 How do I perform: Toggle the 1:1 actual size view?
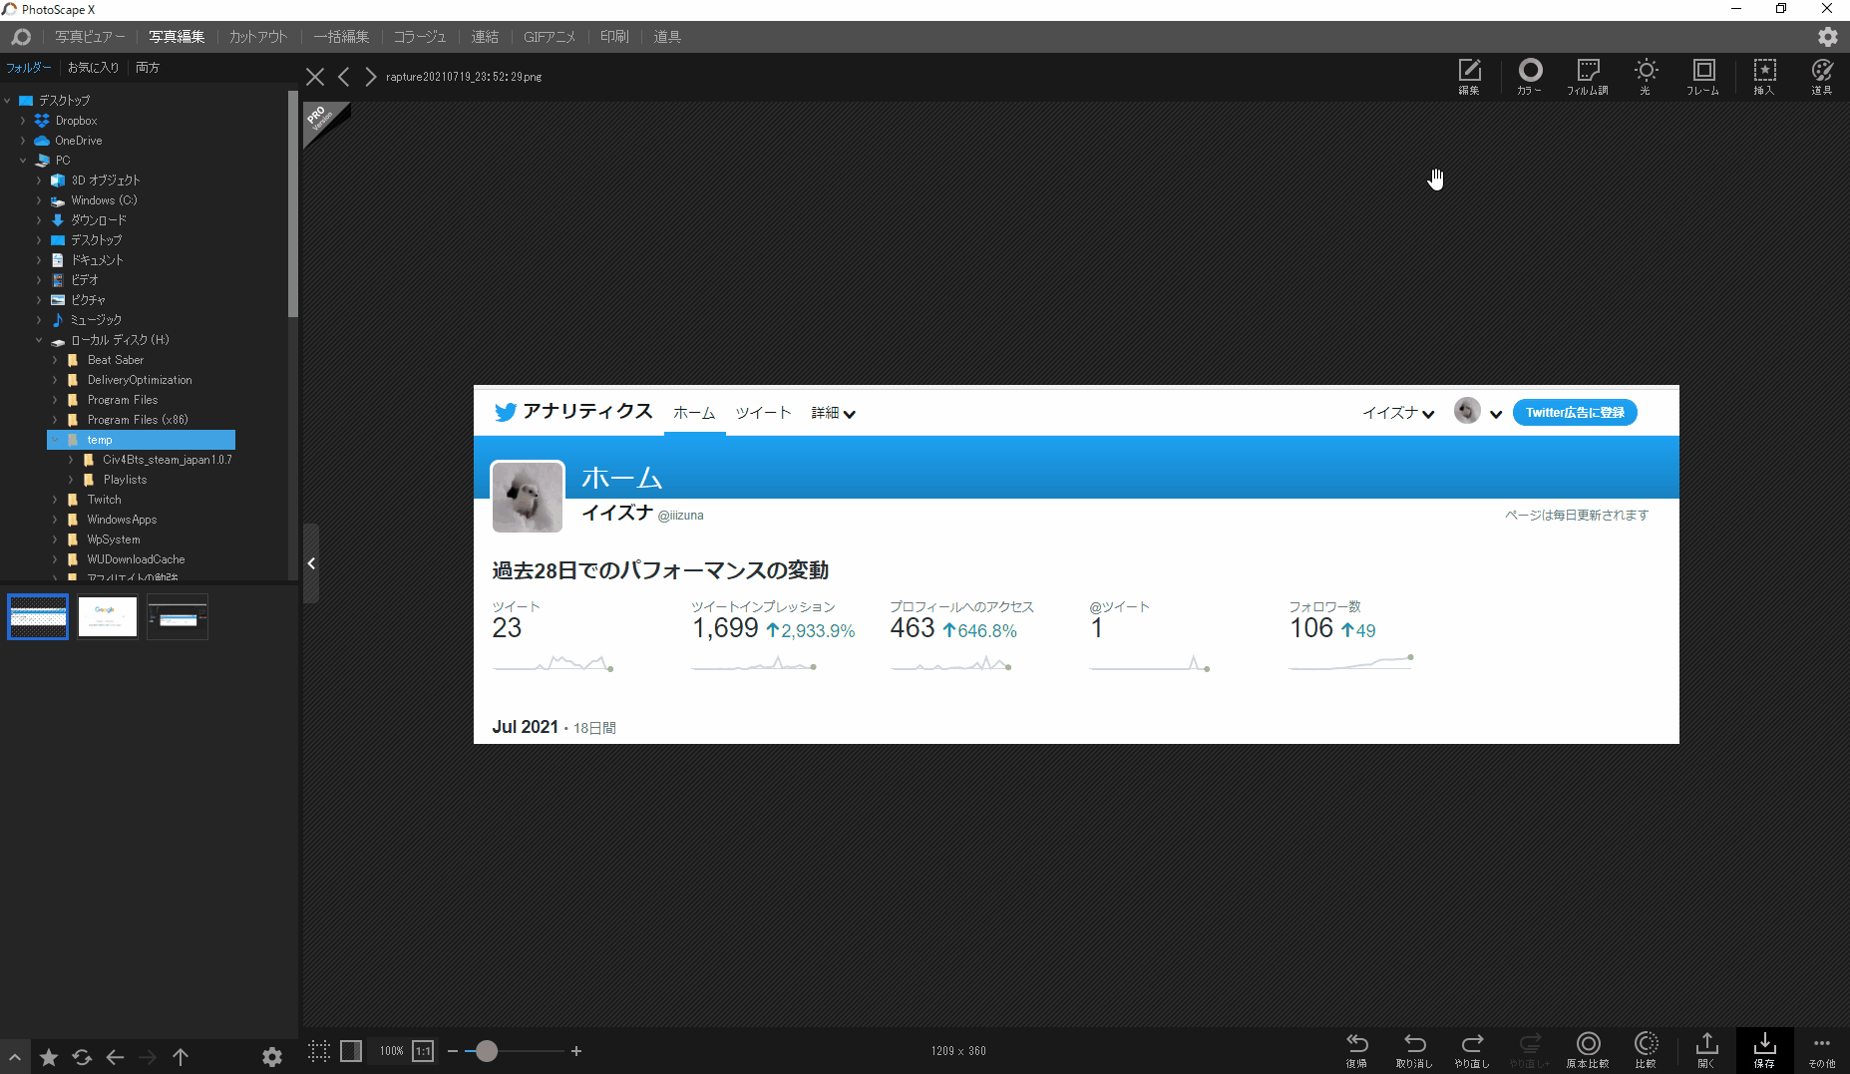point(424,1051)
